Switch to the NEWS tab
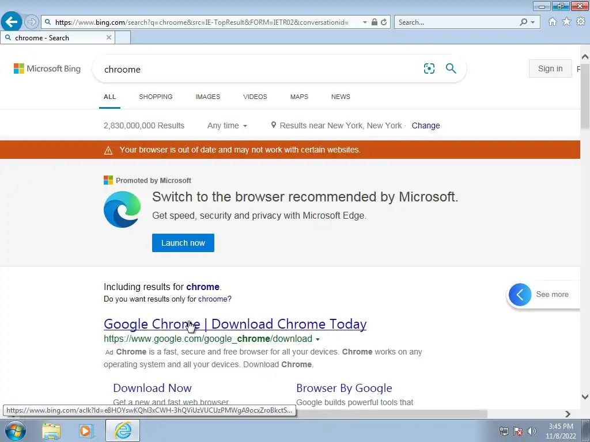The height and width of the screenshot is (442, 590). pos(341,97)
